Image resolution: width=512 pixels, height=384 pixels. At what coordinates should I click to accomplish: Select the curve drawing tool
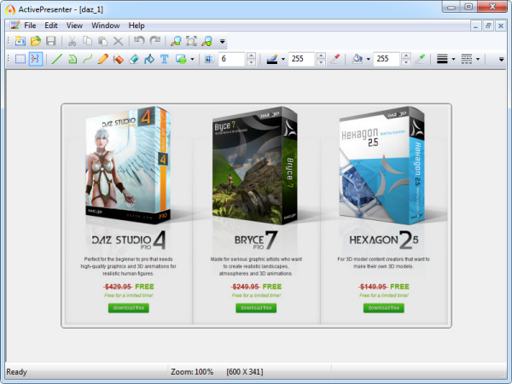(88, 59)
